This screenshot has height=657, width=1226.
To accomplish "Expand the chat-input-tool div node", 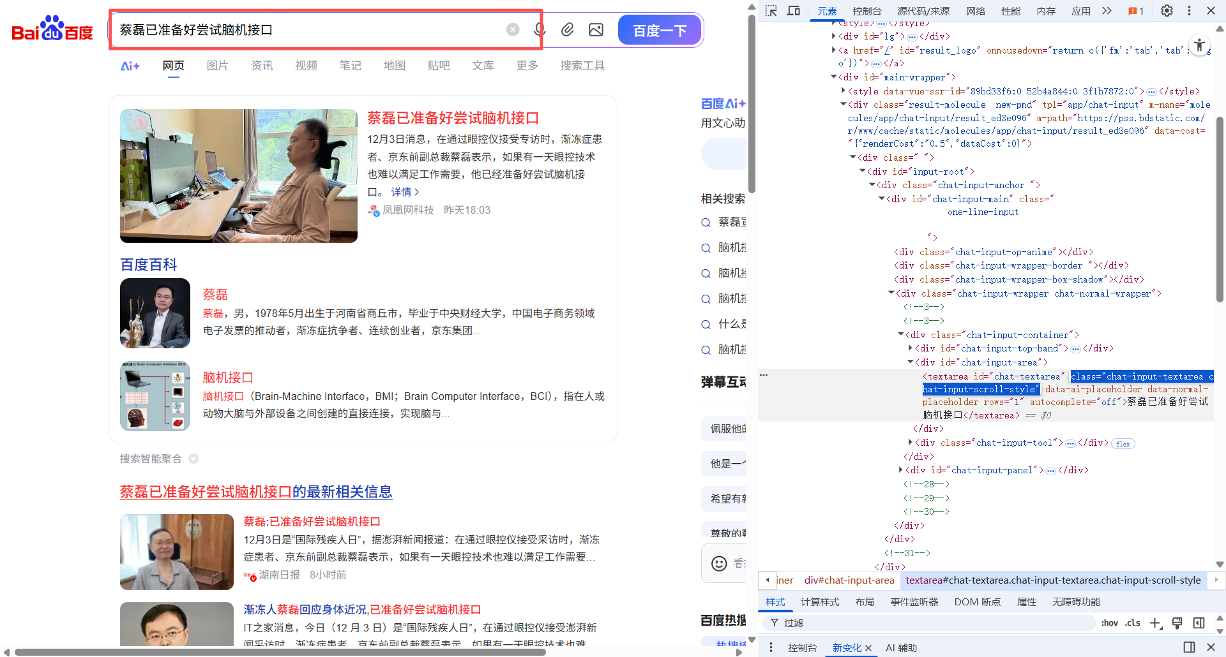I will [x=911, y=442].
